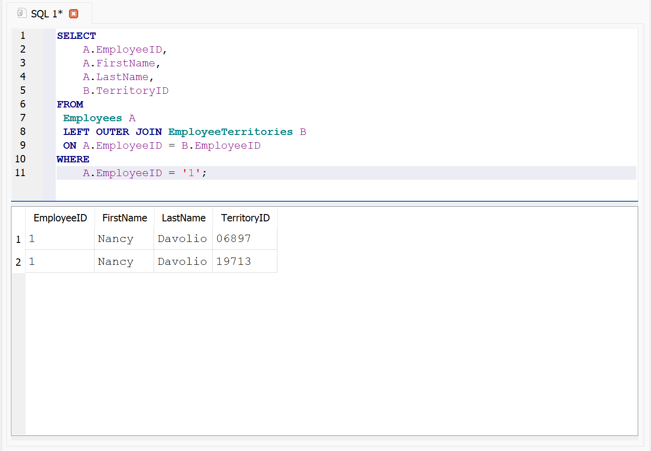Select result row 1 via row header
The width and height of the screenshot is (651, 451).
click(18, 239)
